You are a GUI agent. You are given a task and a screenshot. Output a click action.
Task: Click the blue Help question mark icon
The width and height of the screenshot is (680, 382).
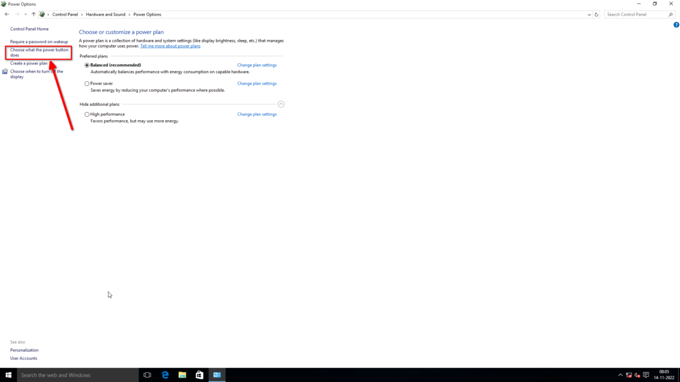676,25
